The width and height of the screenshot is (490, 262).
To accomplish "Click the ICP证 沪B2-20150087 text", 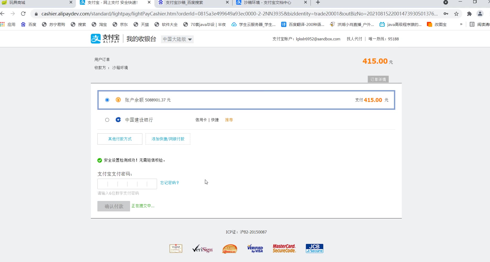I will 246,232.
